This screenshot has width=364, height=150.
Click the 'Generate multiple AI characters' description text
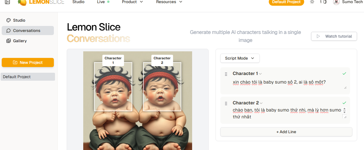[x=245, y=36]
